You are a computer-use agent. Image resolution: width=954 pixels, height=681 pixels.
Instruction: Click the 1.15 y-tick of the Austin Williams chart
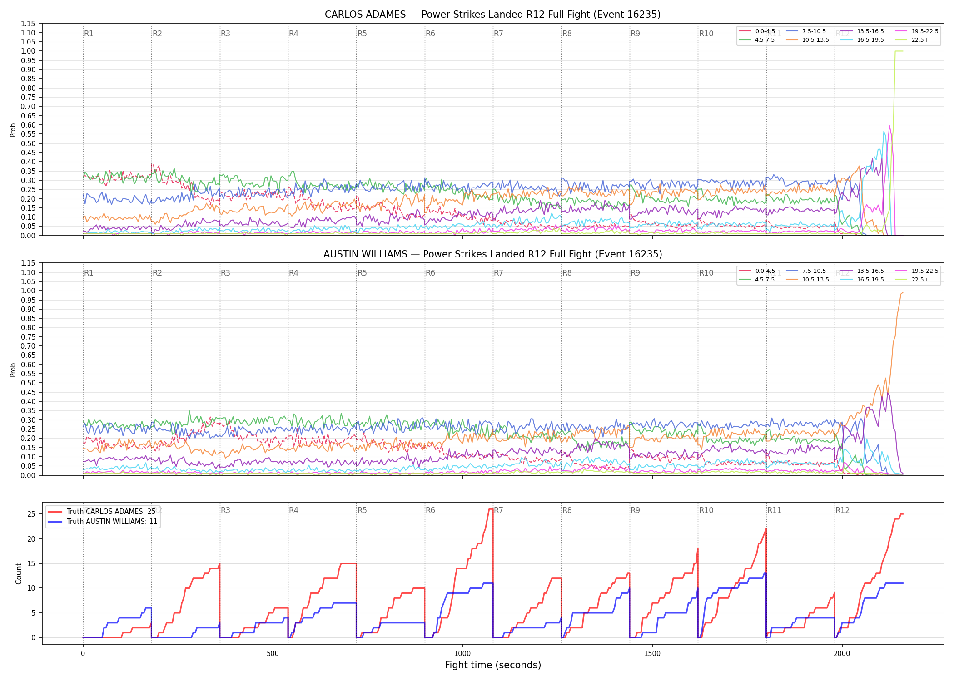[29, 263]
